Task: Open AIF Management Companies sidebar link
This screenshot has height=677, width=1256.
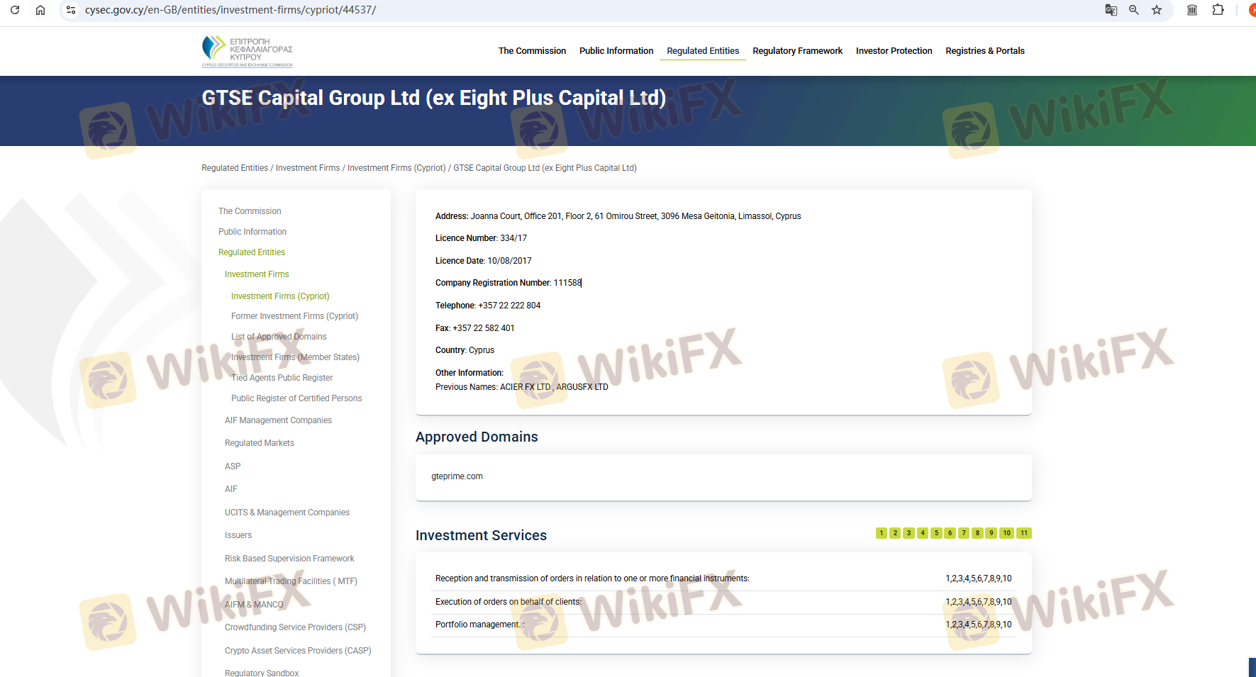Action: 278,420
